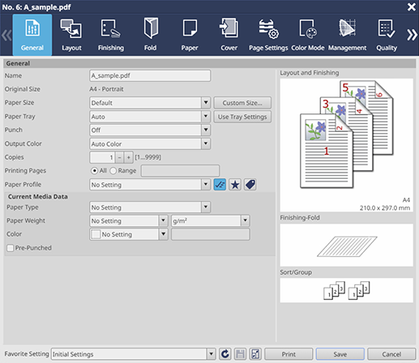This screenshot has width=419, height=363.
Task: Switch to the Cover tab
Action: [229, 35]
